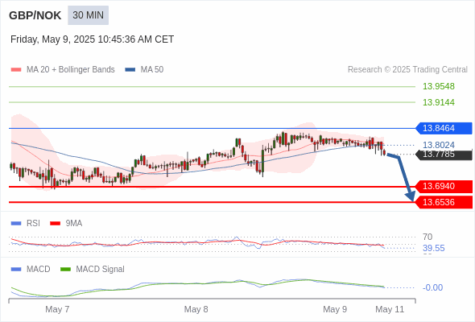
Task: Click the date and time stamp text
Action: (x=92, y=39)
